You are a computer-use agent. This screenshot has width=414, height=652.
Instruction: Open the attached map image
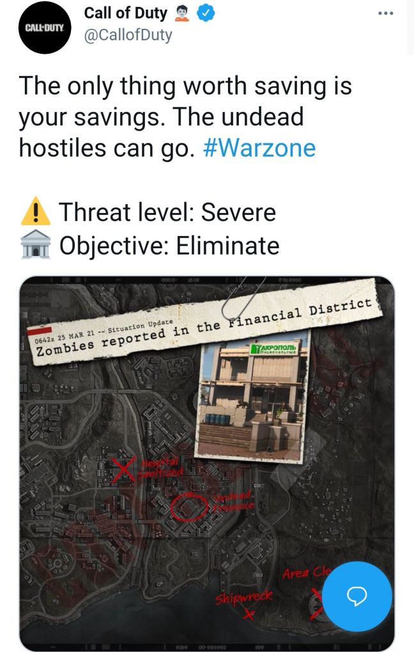[x=207, y=463]
